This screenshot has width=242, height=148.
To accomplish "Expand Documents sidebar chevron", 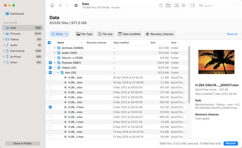I will (4, 51).
